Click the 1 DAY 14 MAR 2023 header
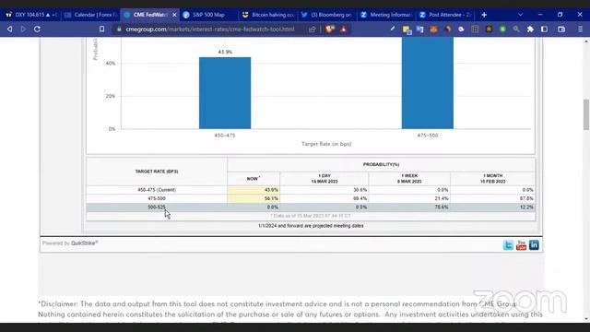 (324, 178)
